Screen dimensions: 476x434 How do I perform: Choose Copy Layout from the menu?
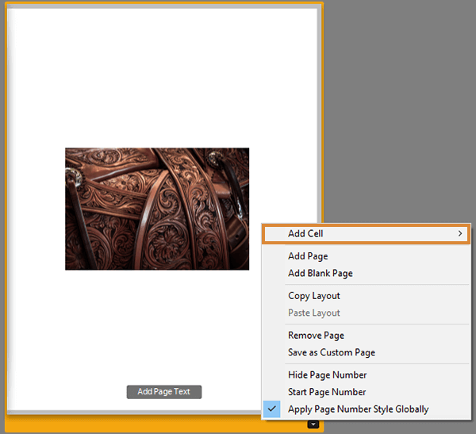314,295
